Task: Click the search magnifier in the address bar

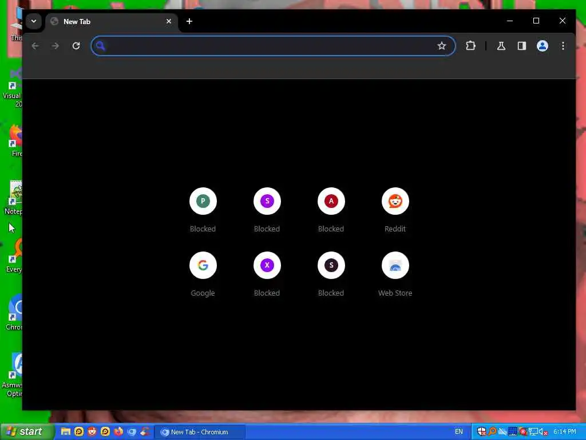Action: point(100,46)
